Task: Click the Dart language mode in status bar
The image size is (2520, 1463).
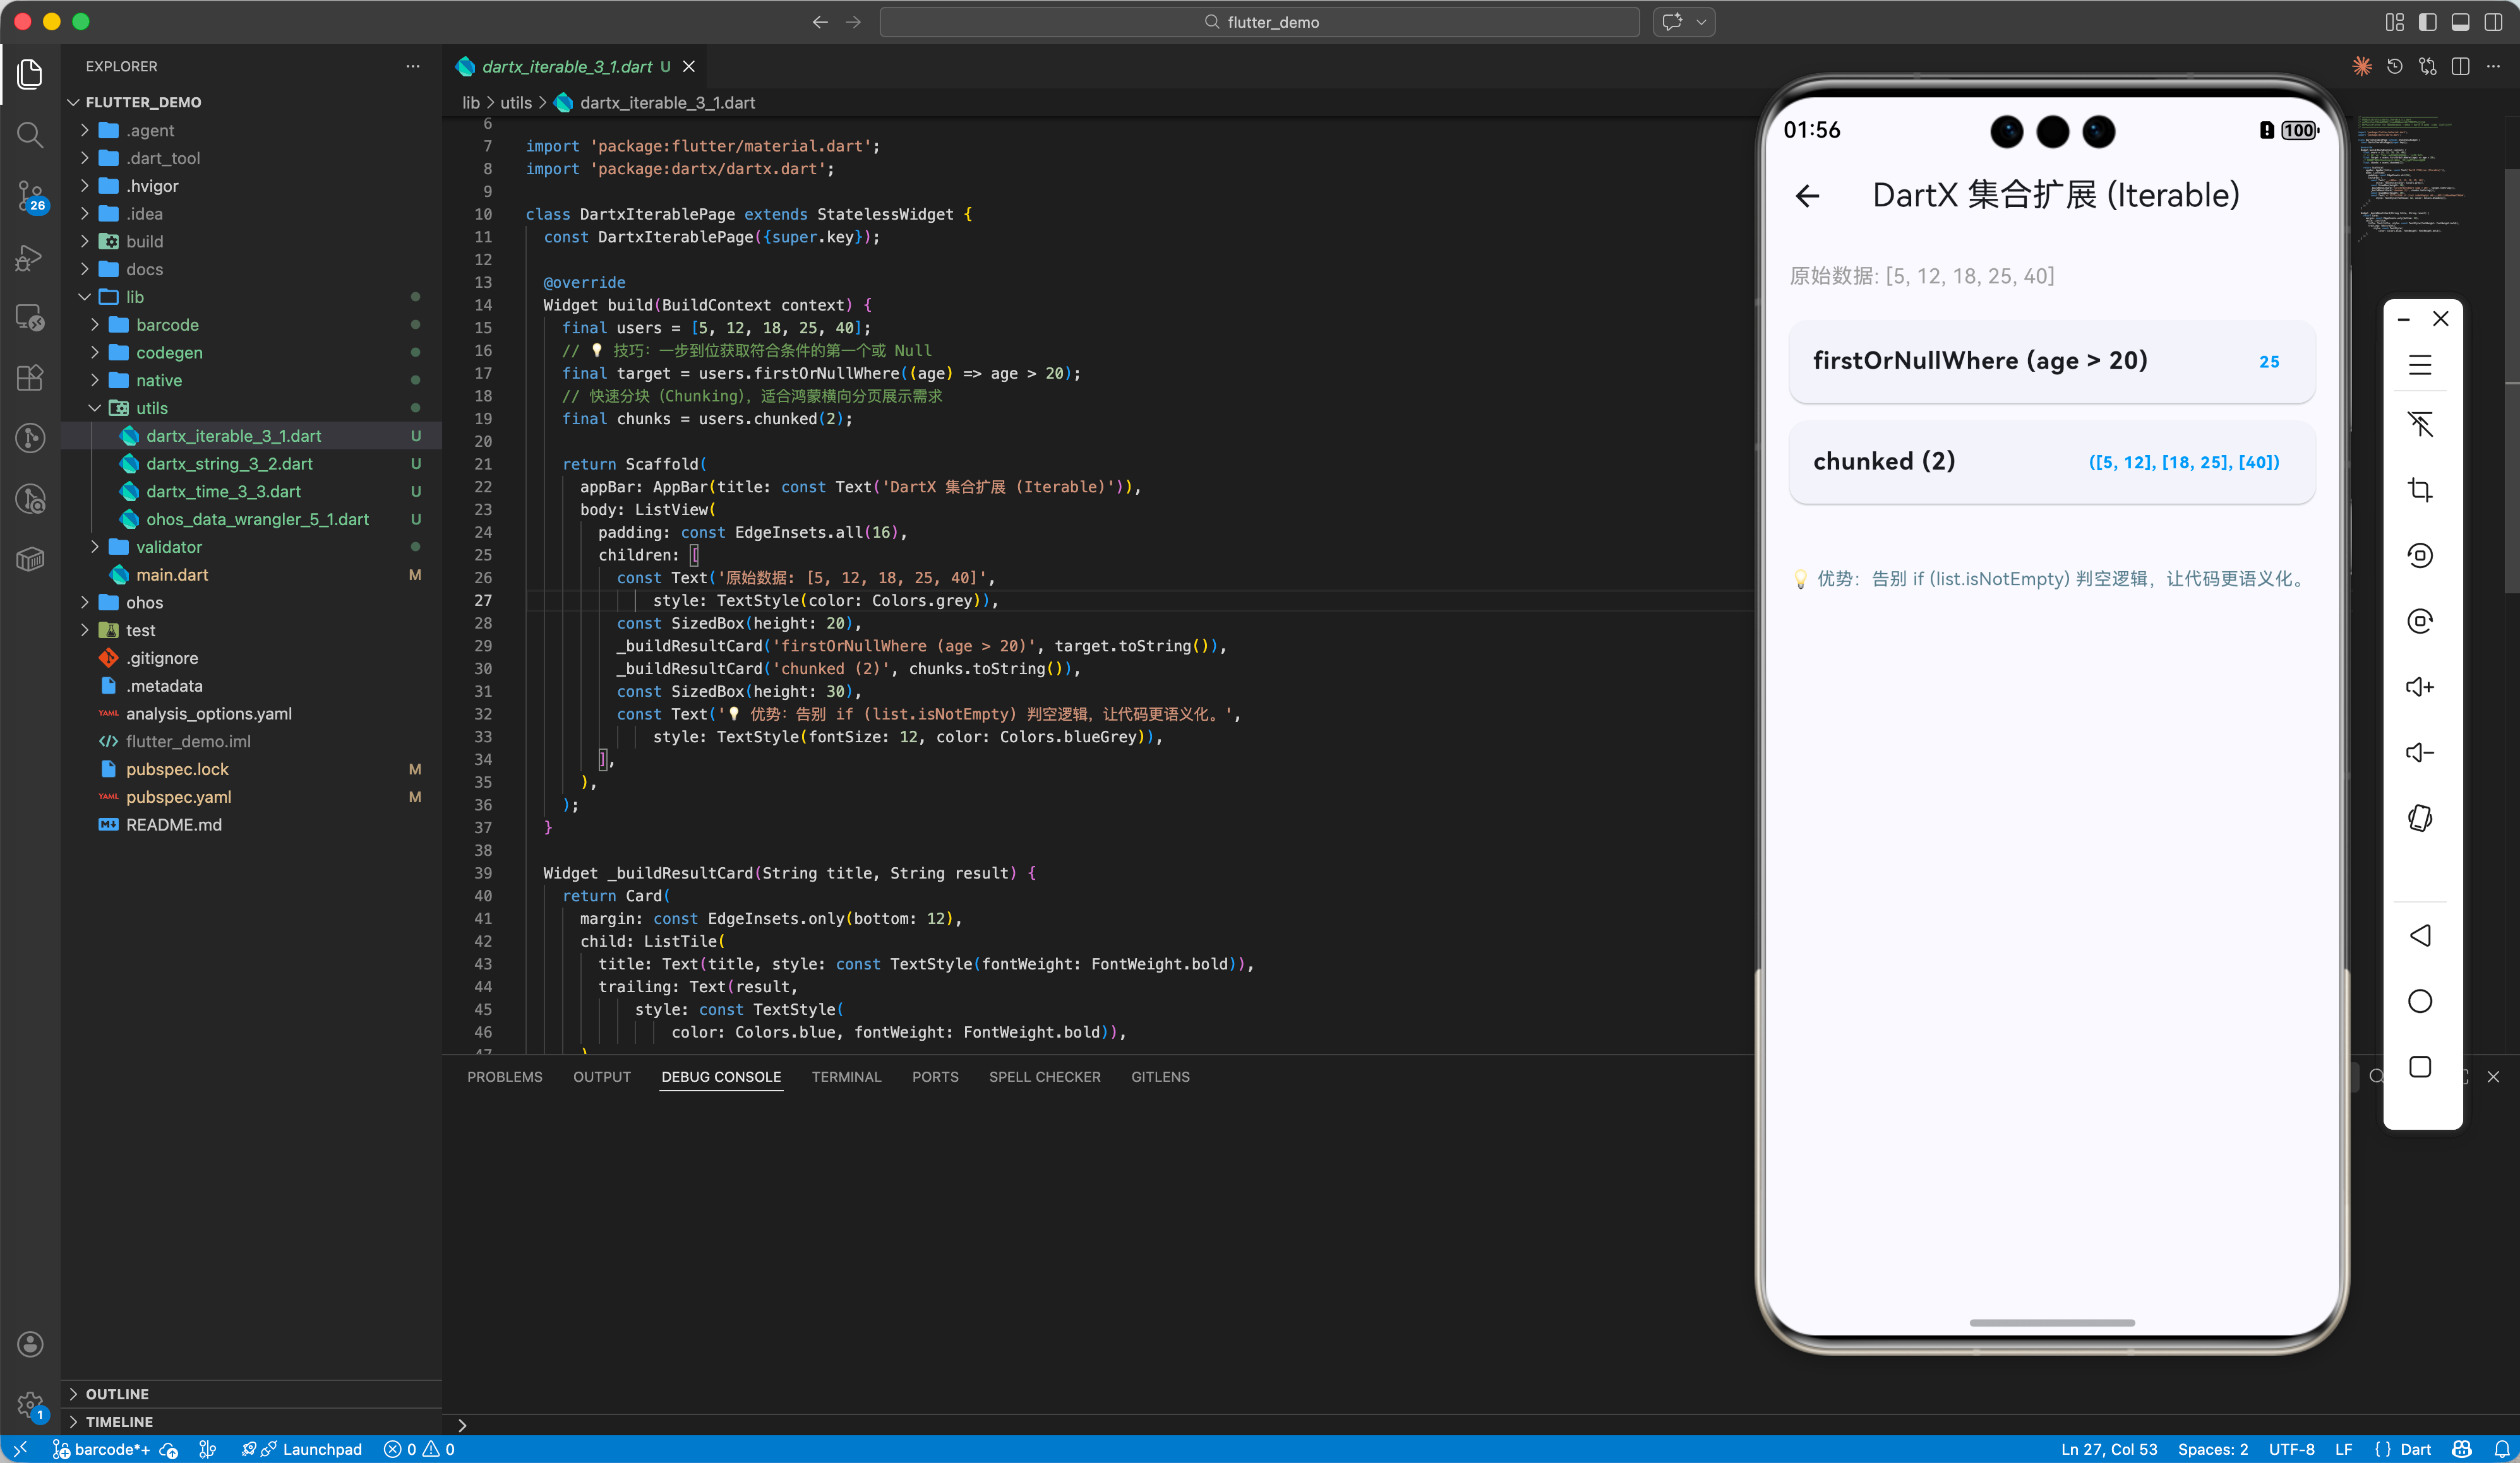Action: point(2414,1449)
